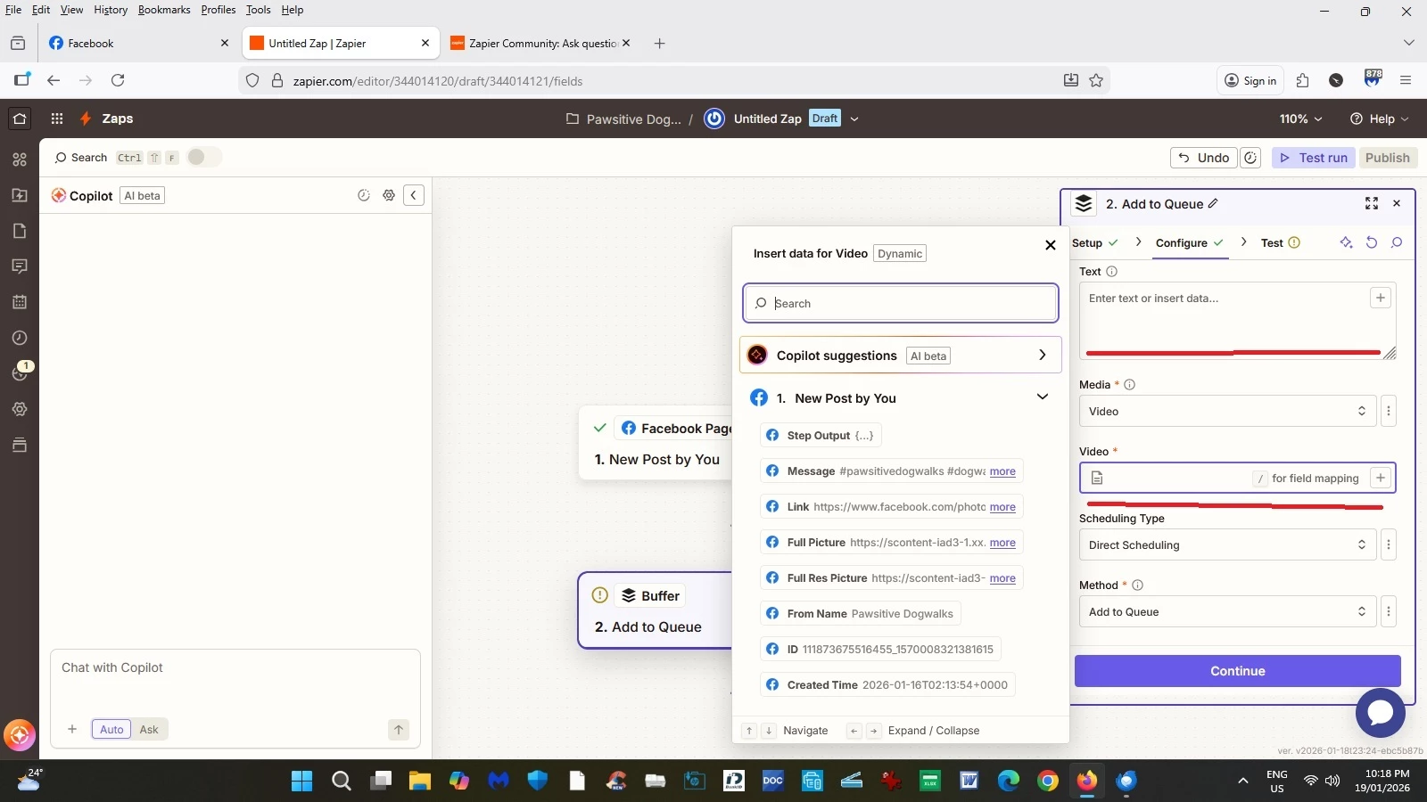Switch to the Facebook browser tab
Image resolution: width=1427 pixels, height=802 pixels.
click(x=139, y=43)
